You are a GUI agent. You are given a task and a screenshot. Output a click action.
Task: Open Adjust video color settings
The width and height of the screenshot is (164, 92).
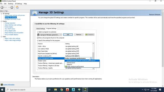(12, 39)
